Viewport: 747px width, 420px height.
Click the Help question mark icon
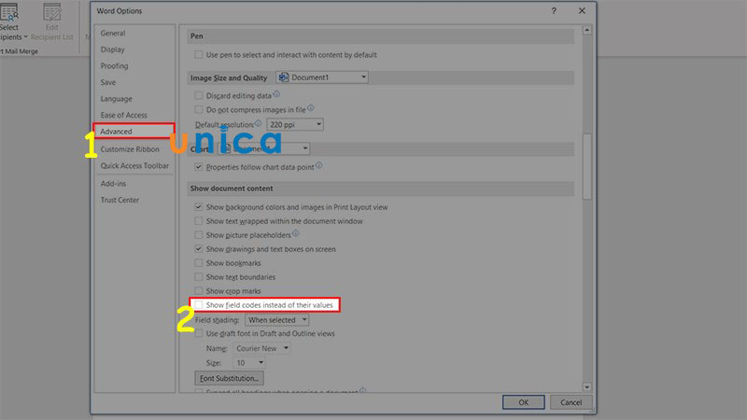[x=554, y=11]
